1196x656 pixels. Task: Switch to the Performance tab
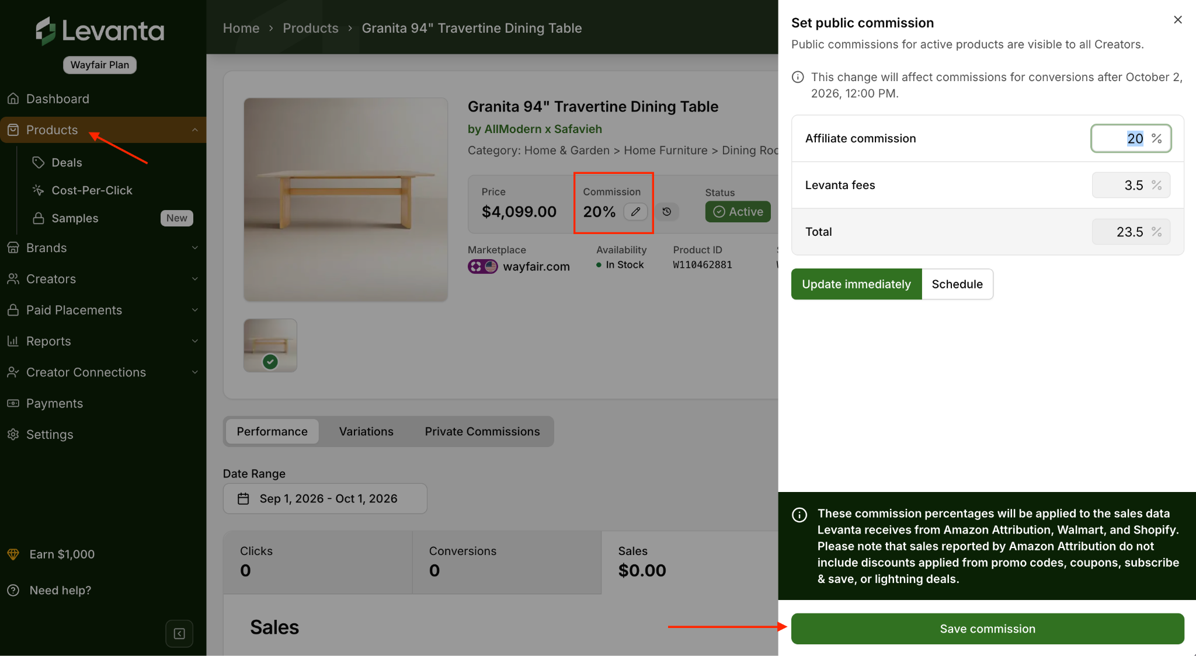click(272, 431)
